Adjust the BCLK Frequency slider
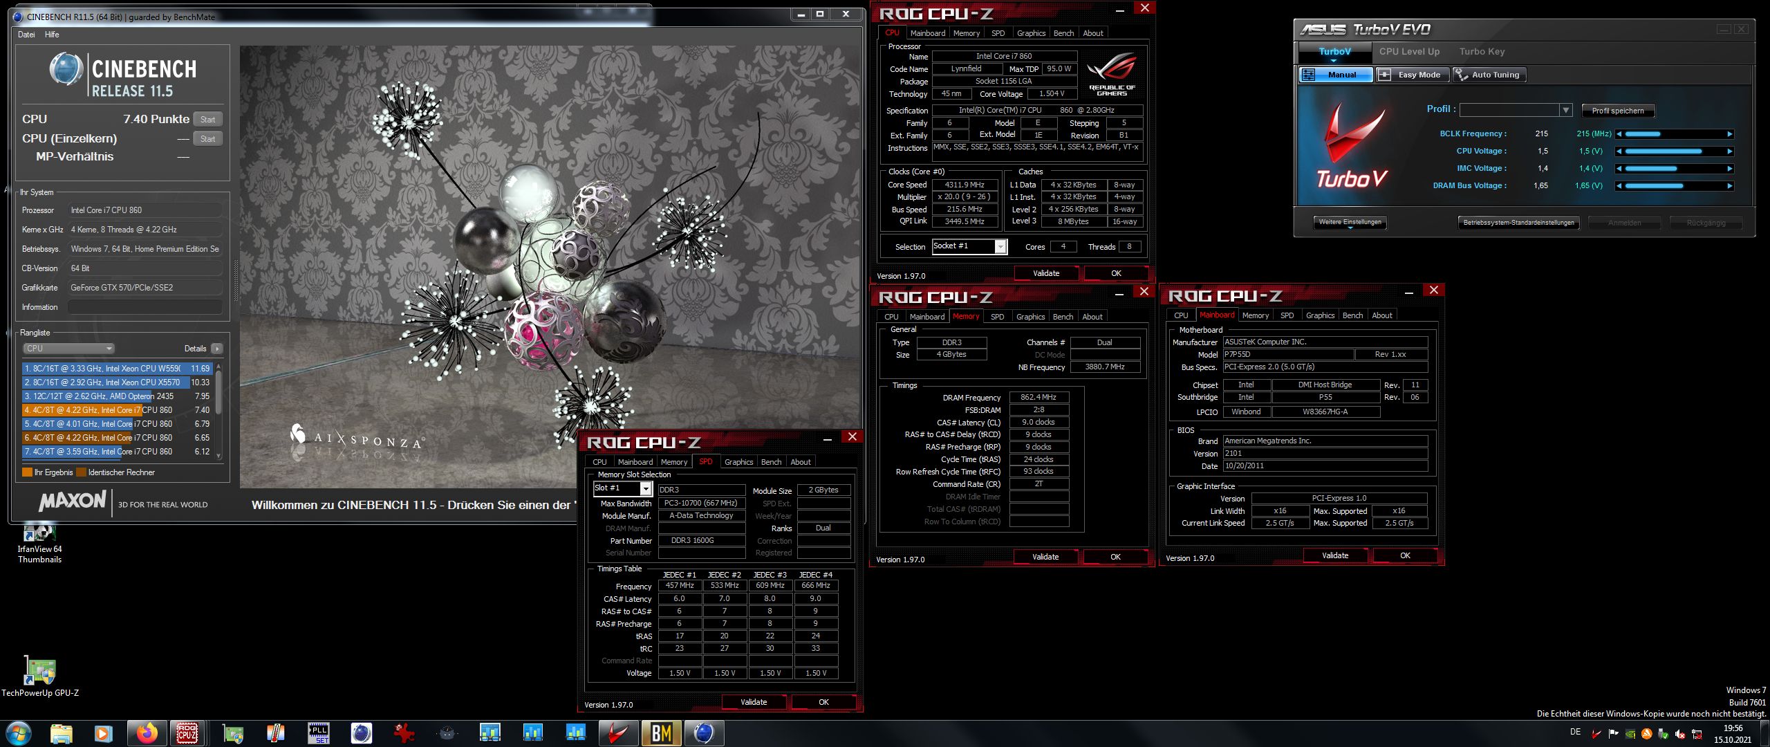The width and height of the screenshot is (1770, 747). click(1674, 134)
